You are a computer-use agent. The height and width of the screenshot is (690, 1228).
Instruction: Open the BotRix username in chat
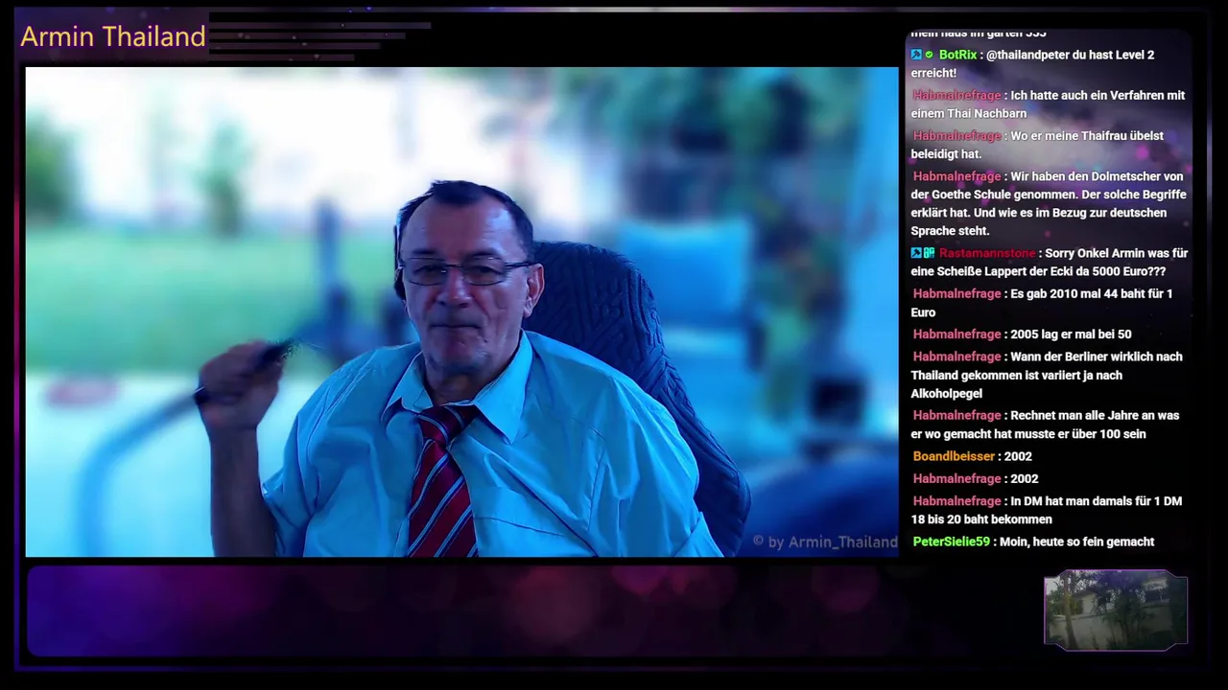[x=957, y=55]
